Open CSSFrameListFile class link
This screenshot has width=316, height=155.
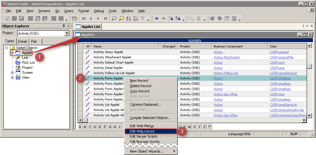pyautogui.click(x=281, y=57)
